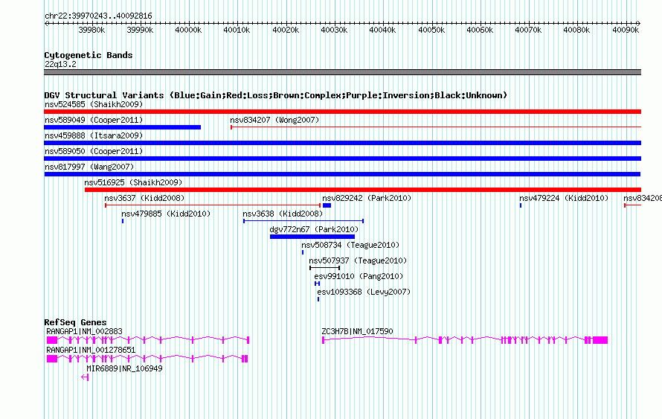Open the dgv772n67 (Park2010) variant label
The height and width of the screenshot is (419, 662).
[314, 229]
